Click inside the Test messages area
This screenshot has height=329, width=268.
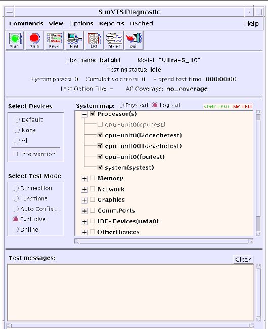click(x=130, y=293)
